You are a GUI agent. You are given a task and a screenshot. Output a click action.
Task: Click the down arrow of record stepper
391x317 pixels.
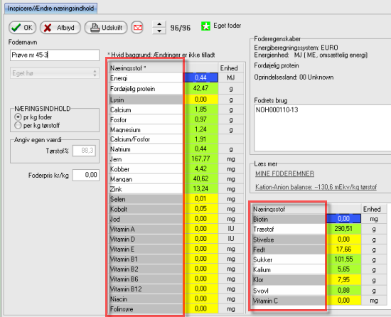(x=159, y=31)
